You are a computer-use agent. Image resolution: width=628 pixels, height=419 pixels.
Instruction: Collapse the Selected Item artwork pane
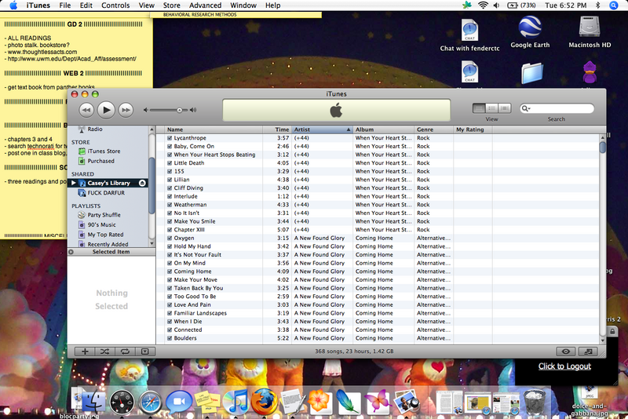click(x=71, y=252)
